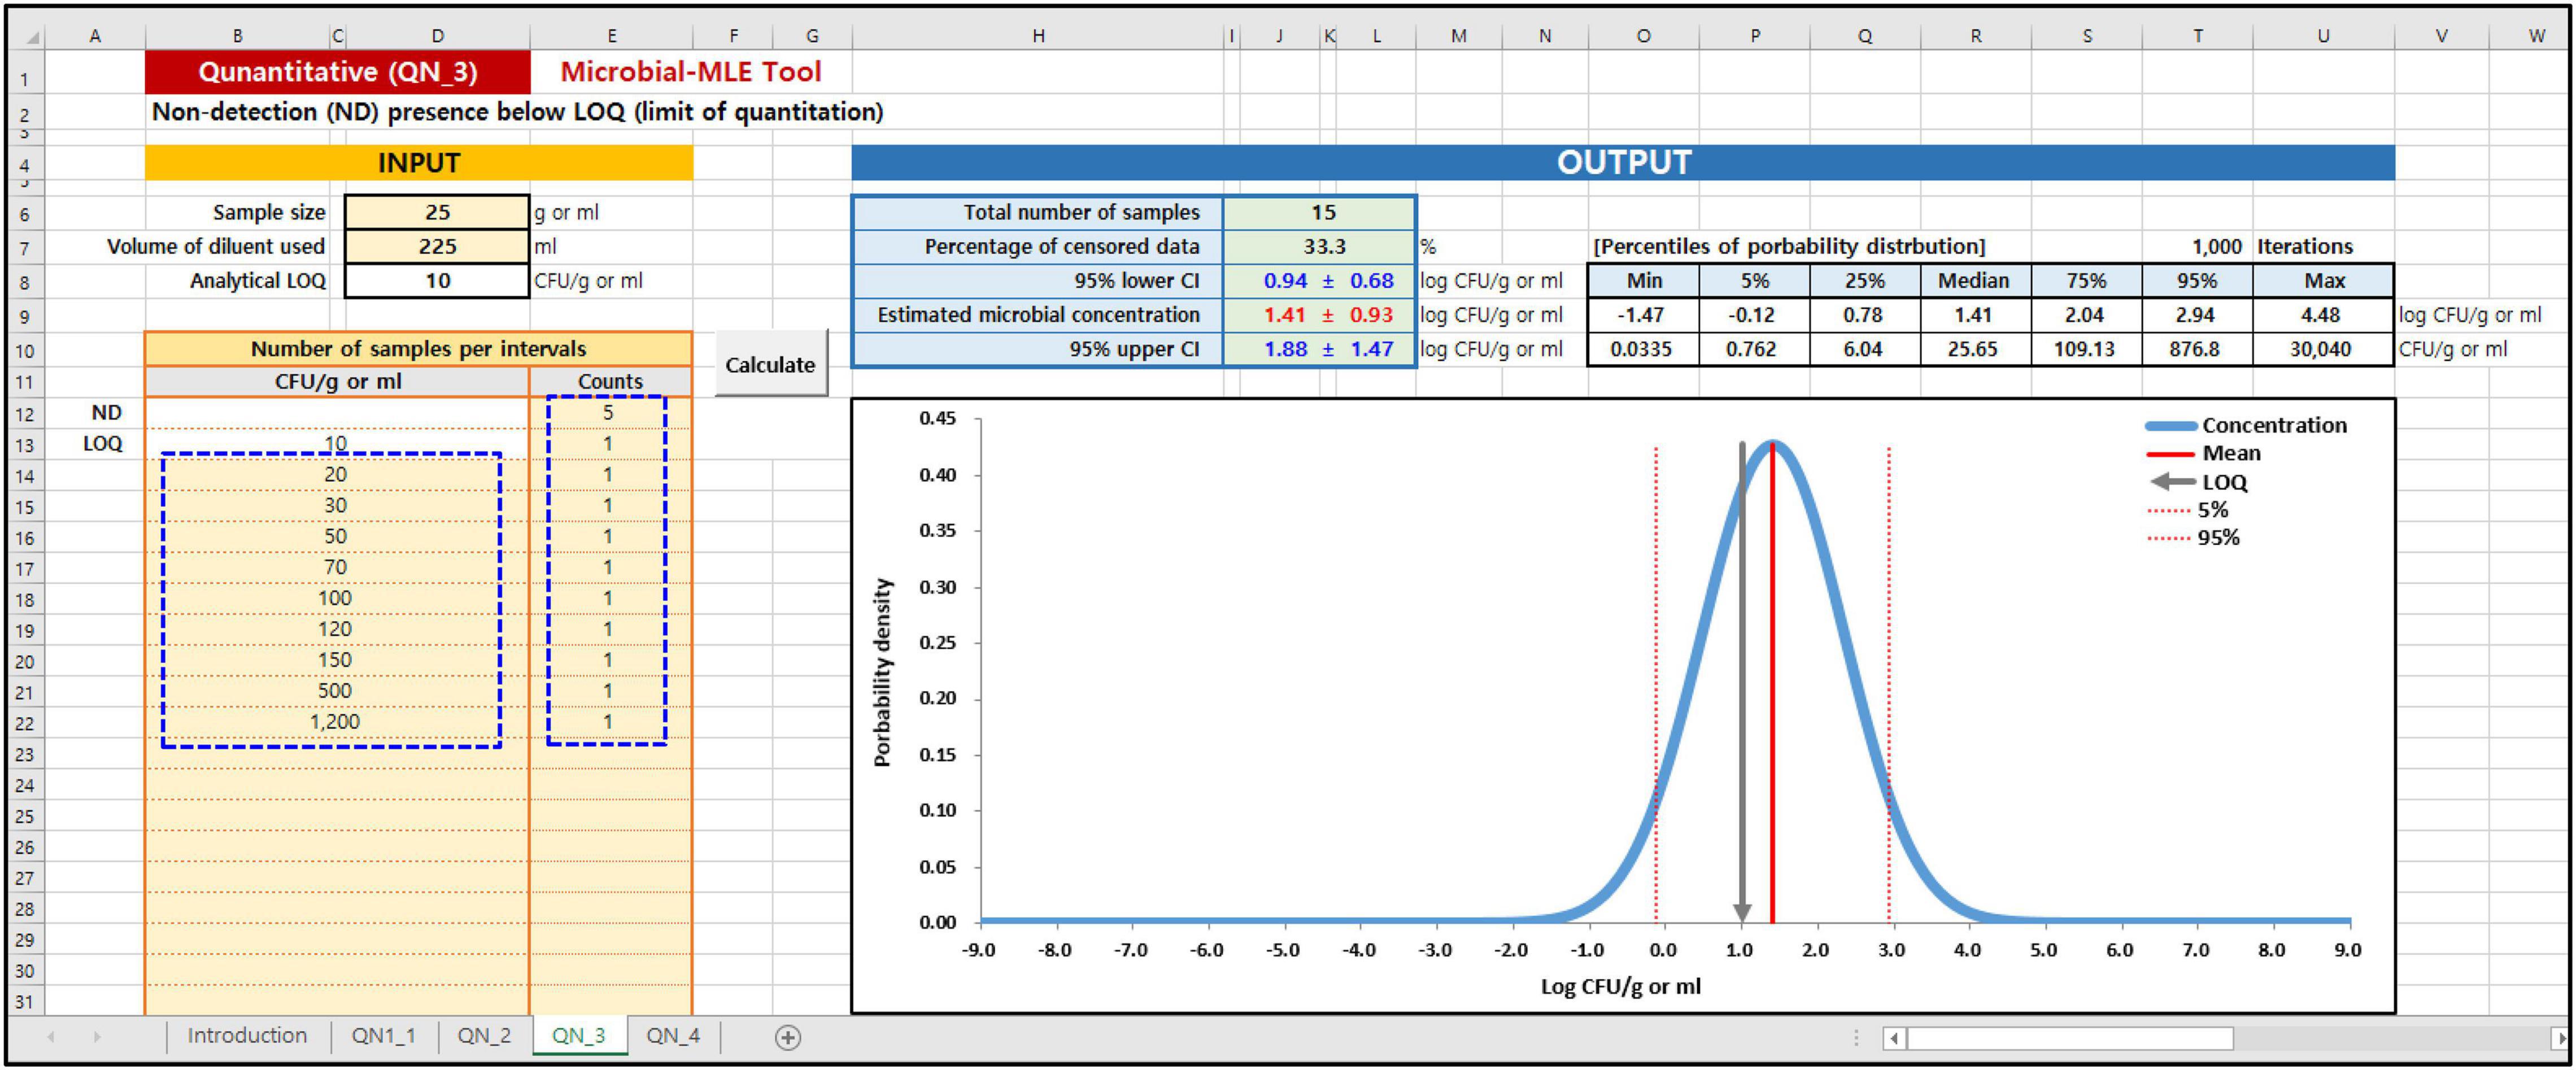Select the Qunantitative (QN_3) title cell
The height and width of the screenshot is (1070, 2576).
tap(338, 72)
